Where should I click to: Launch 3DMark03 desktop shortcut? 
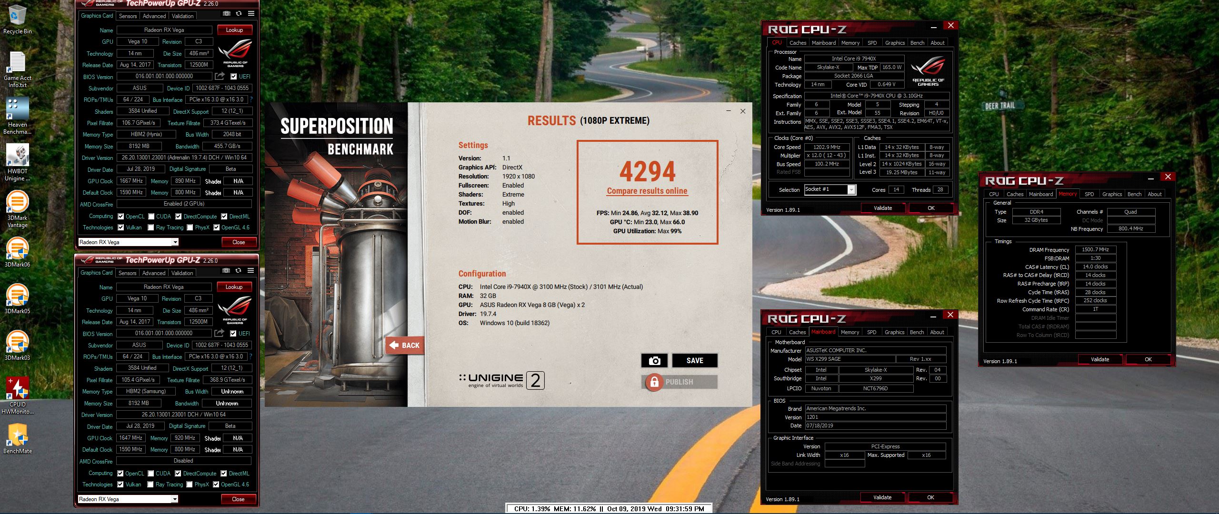[17, 346]
